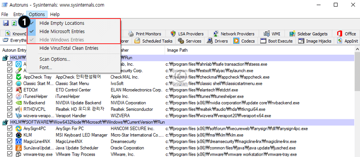360x157 pixels.
Task: Open the Scheduled Tasks tab
Action: [154, 41]
